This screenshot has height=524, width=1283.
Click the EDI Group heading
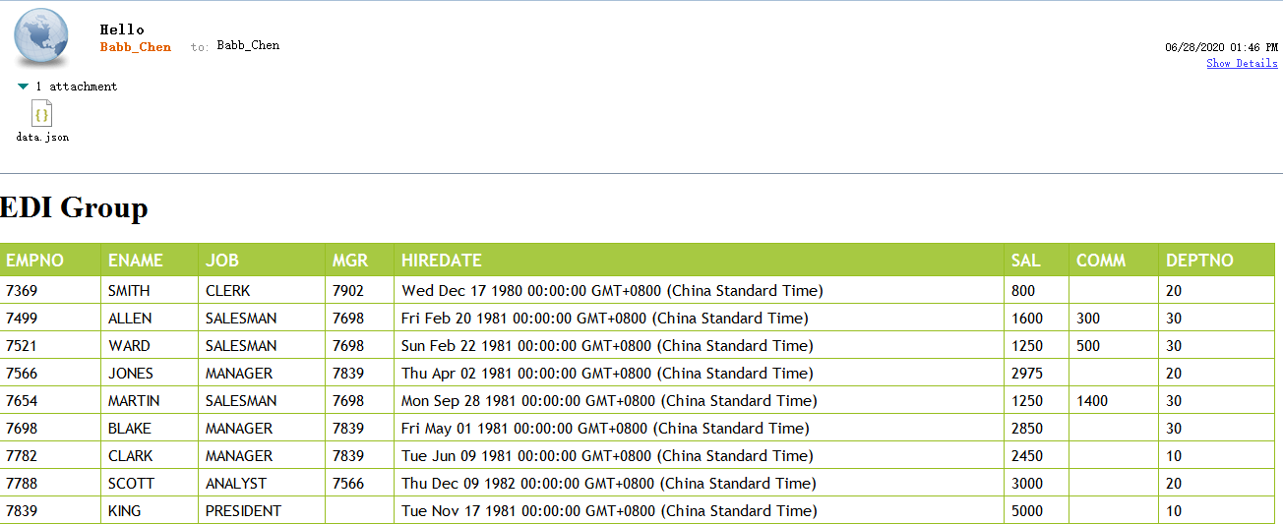(74, 207)
